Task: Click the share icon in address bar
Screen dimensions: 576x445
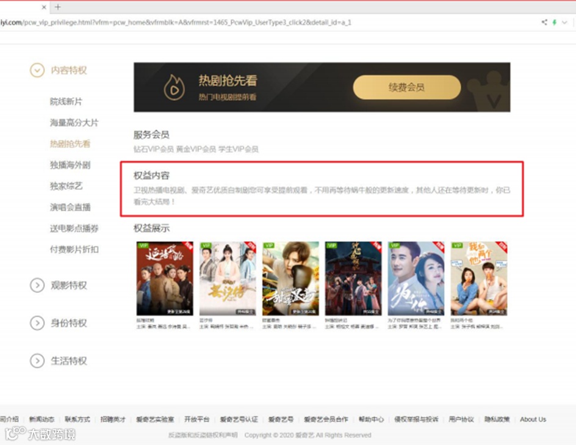Action: [544, 23]
